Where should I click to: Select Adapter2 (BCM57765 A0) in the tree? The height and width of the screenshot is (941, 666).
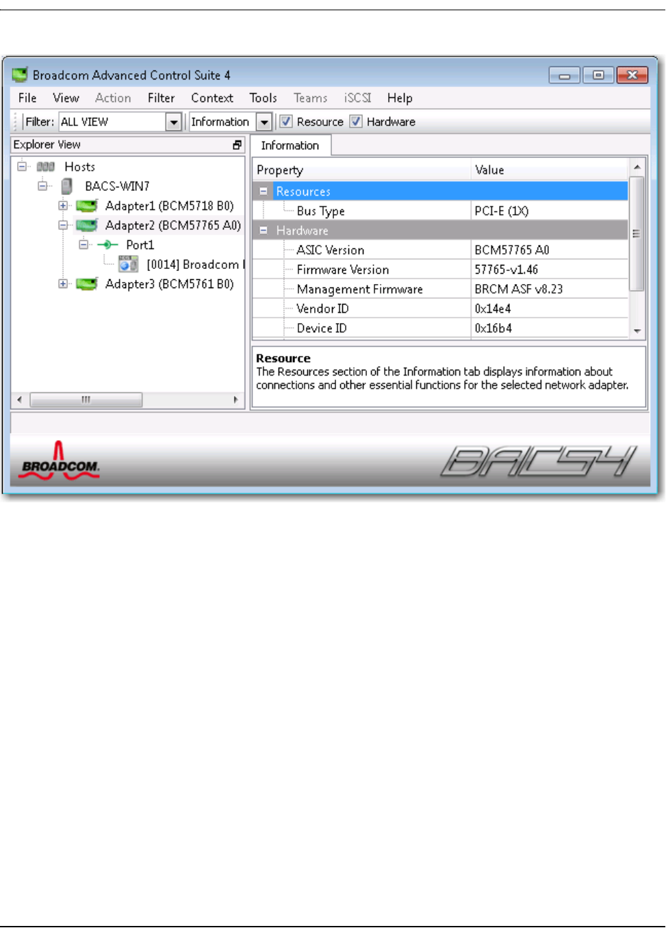tap(173, 225)
